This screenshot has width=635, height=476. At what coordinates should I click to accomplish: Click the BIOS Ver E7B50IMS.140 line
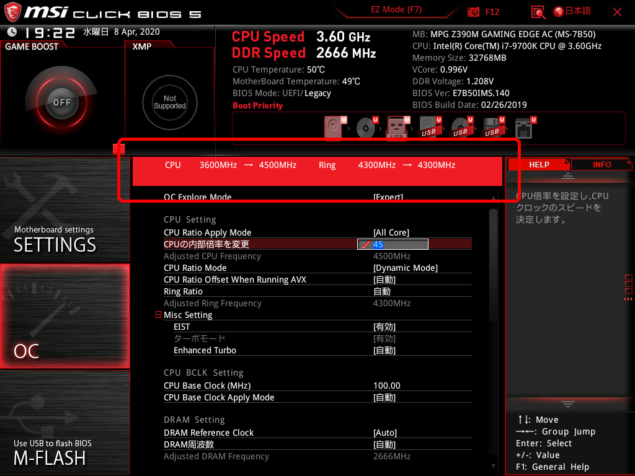[x=461, y=93]
